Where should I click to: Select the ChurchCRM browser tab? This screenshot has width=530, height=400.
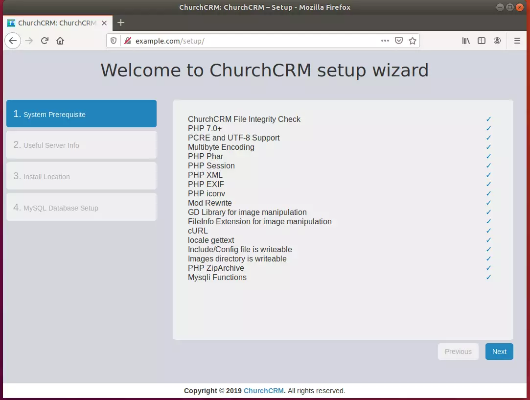[58, 23]
